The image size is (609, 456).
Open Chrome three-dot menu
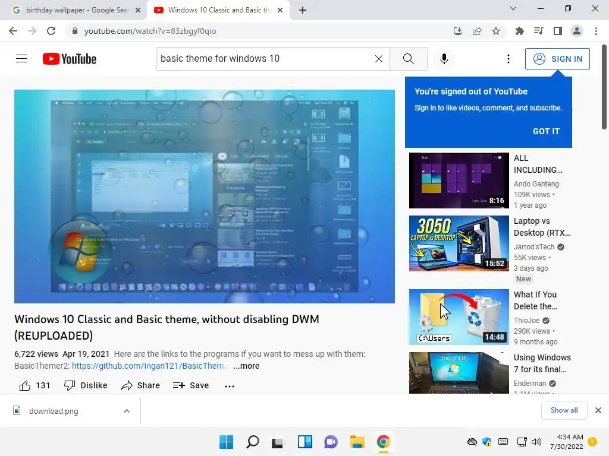click(x=596, y=31)
